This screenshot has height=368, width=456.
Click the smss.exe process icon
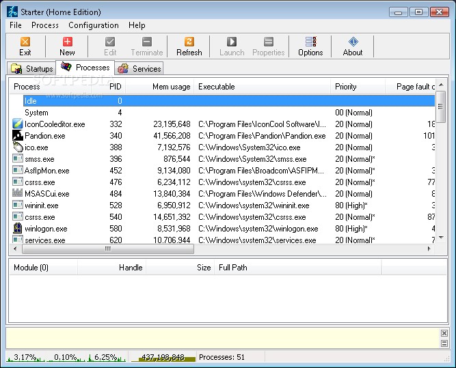(x=18, y=158)
